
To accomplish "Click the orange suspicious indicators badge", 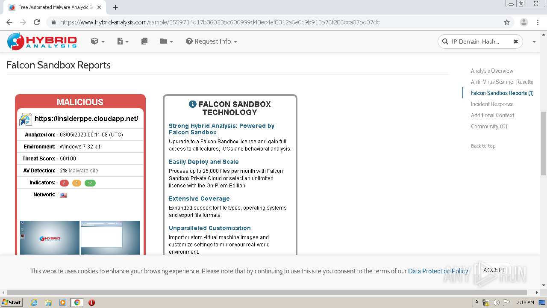I will [76, 183].
